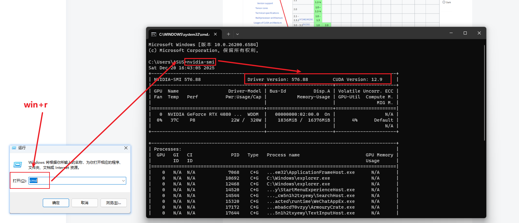Click the WeChatAppEx.exe process name
Screen dimensions: 519x223
pyautogui.click(x=311, y=201)
